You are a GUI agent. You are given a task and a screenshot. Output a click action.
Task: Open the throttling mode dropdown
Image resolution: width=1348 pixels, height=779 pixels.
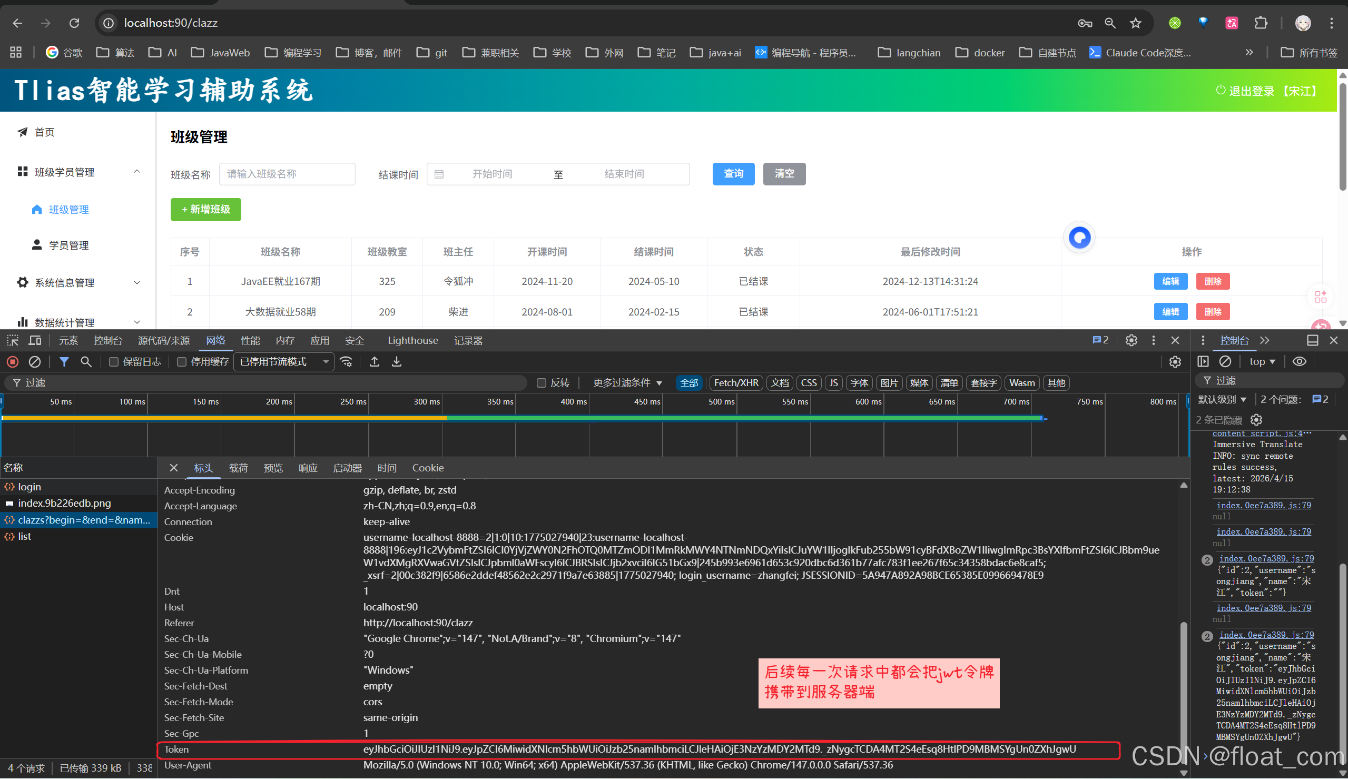(283, 362)
